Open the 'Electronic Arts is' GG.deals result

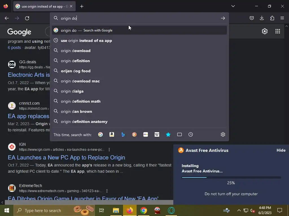click(29, 75)
